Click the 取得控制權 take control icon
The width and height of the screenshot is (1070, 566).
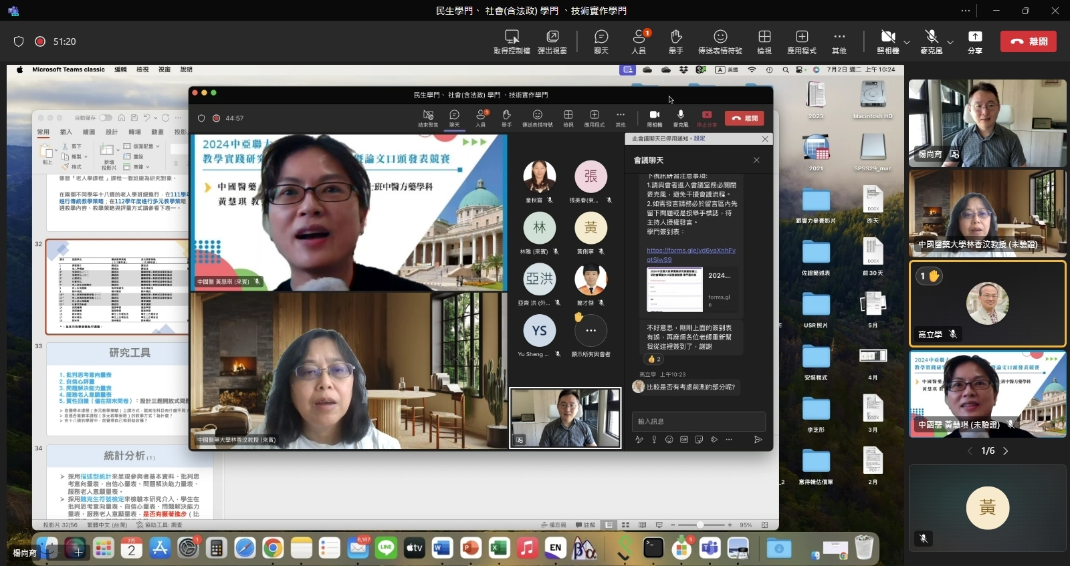coord(512,41)
